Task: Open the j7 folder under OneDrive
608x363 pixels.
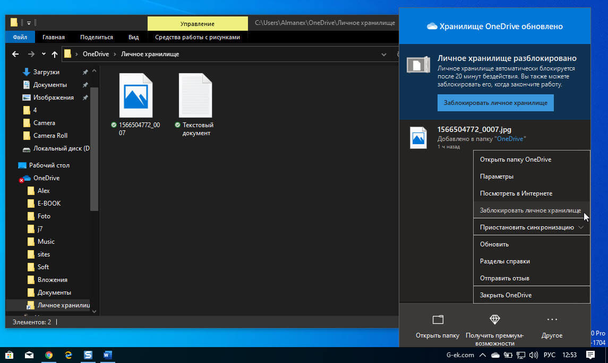Action: pyautogui.click(x=40, y=229)
